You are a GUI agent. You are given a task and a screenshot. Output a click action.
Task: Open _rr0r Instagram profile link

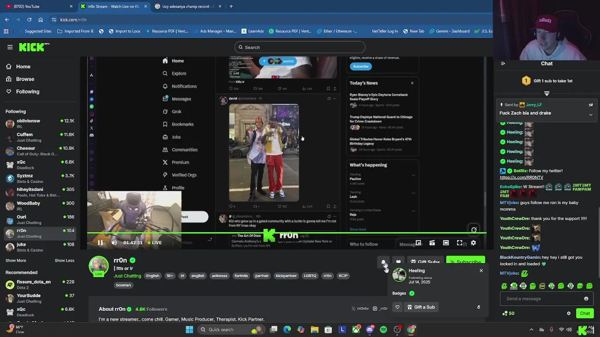pos(380,308)
